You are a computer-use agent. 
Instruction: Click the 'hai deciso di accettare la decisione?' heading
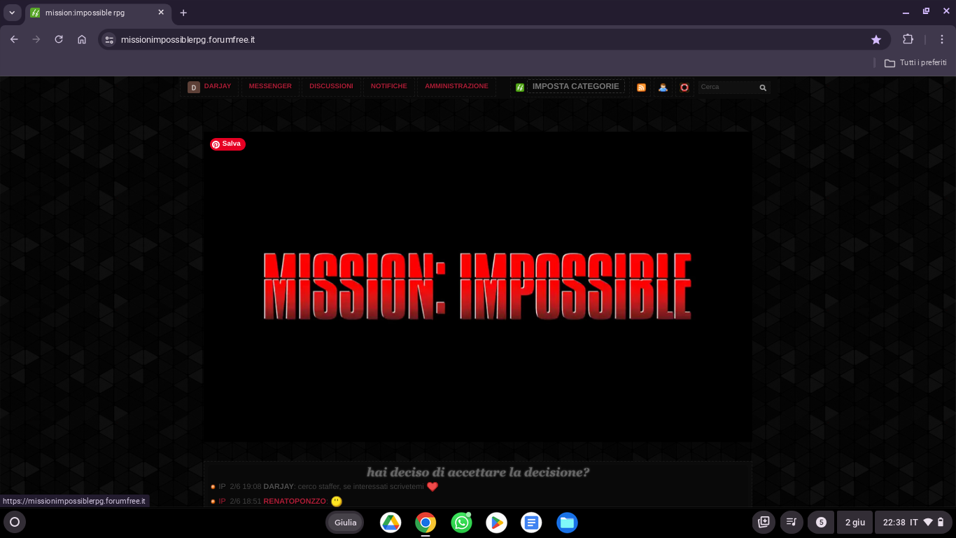tap(478, 472)
